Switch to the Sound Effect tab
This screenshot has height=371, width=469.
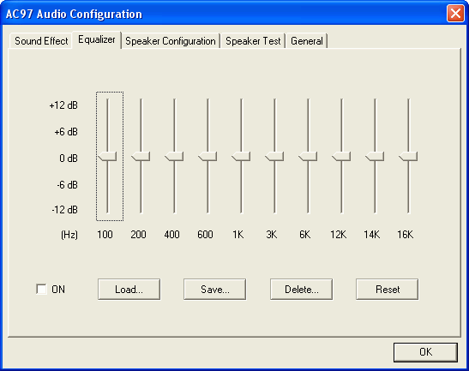(41, 41)
